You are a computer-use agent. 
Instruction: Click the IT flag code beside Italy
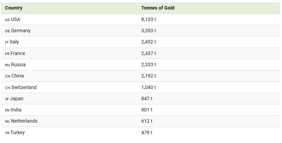click(7, 42)
